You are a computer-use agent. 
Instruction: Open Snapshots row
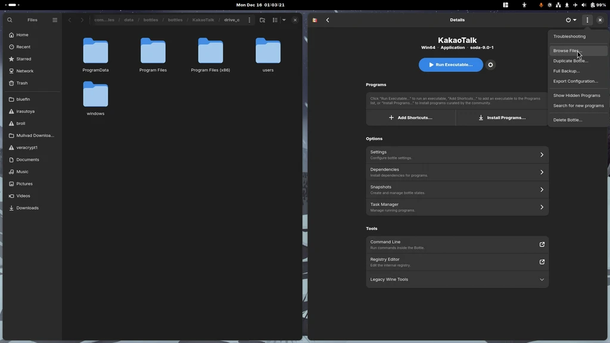[x=457, y=190]
